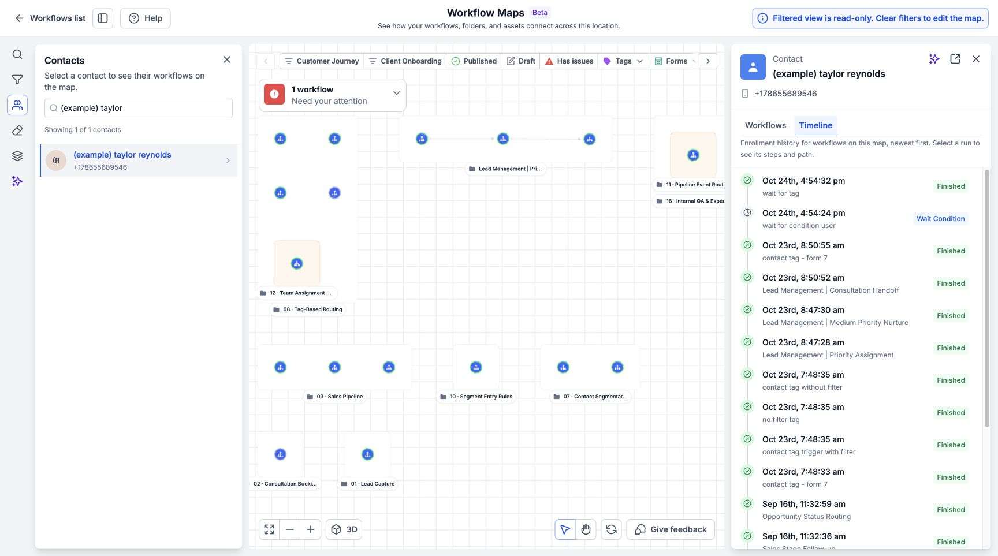
Task: Click the contacts search input field
Action: [x=139, y=108]
